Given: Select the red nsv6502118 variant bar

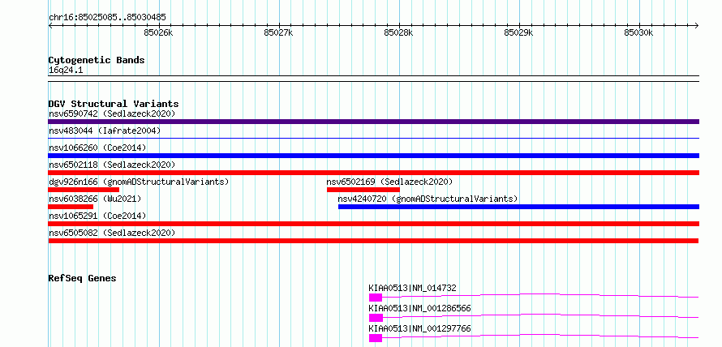Looking at the screenshot, I should click(373, 173).
